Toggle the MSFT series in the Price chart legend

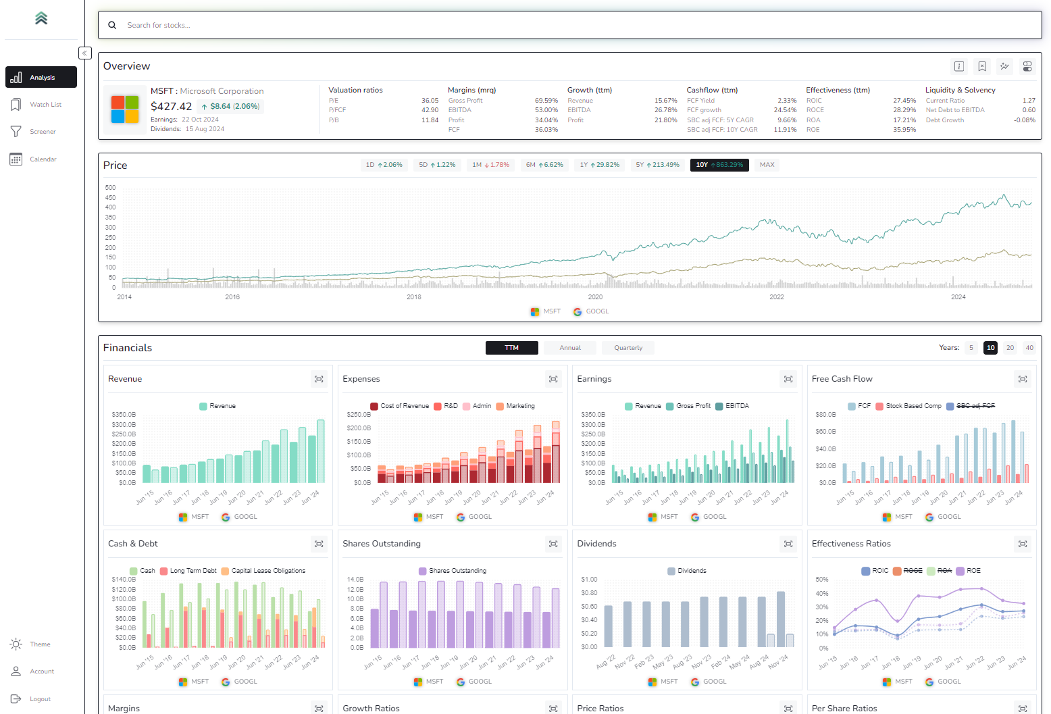[x=546, y=311]
